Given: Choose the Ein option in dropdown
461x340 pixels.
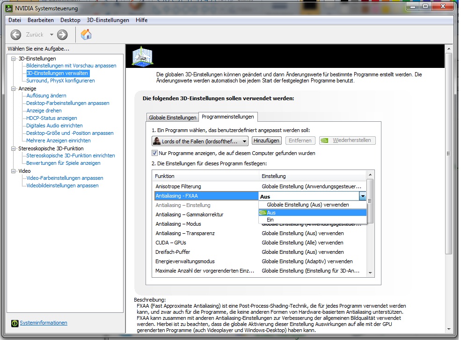Looking at the screenshot, I should click(313, 220).
